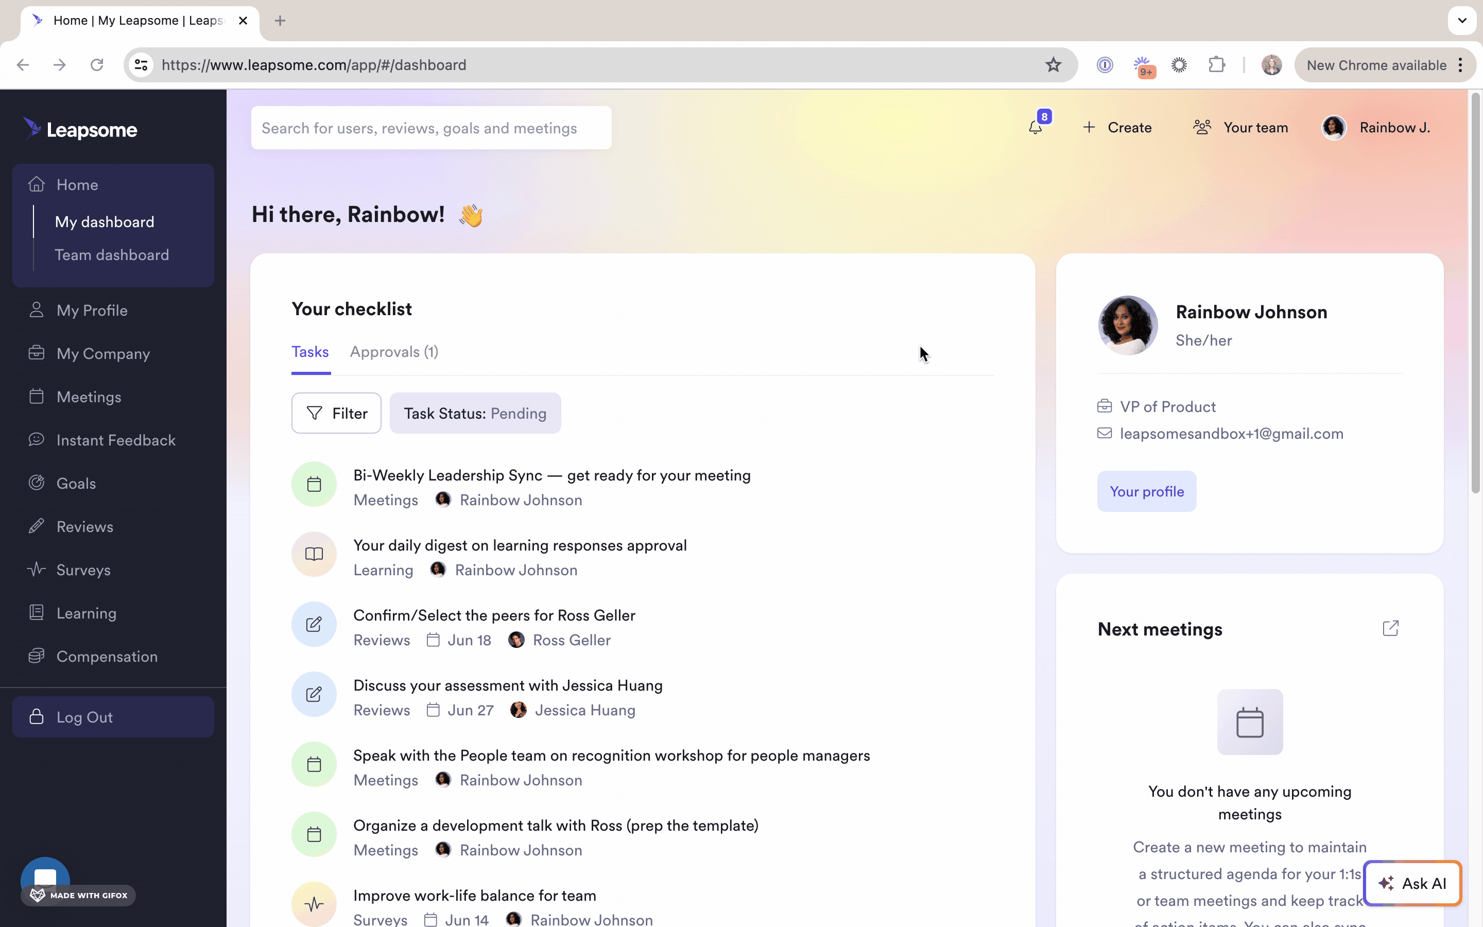Open My Profile in sidebar
This screenshot has width=1483, height=927.
click(92, 310)
